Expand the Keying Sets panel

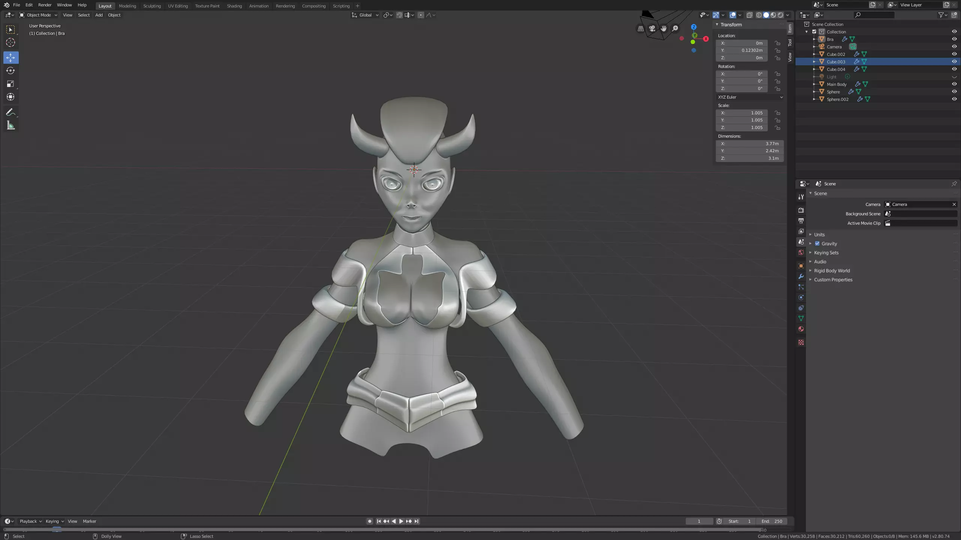click(x=826, y=253)
